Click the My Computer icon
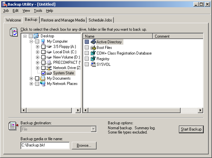212x158 pixels. click(x=43, y=41)
